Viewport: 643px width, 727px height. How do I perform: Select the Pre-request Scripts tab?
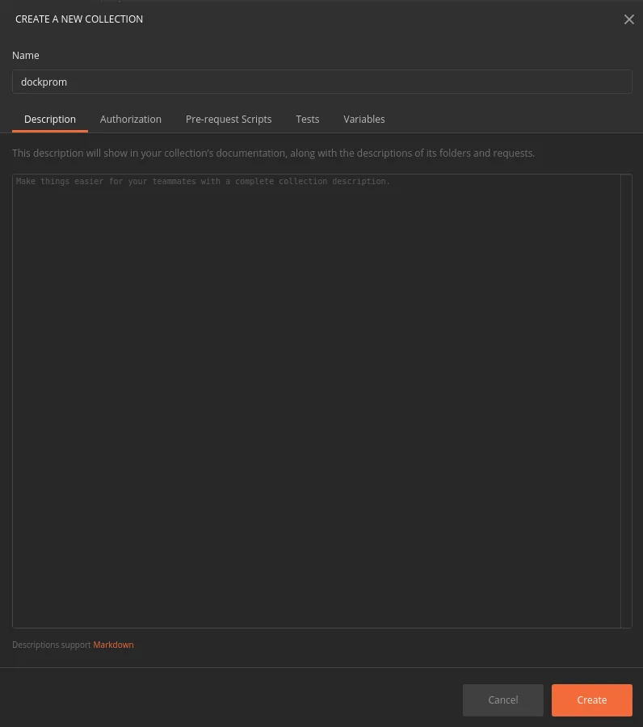(229, 119)
